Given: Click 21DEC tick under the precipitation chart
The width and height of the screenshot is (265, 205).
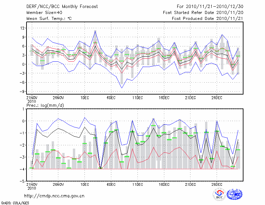Looking at the screenshot, I should 190,184.
